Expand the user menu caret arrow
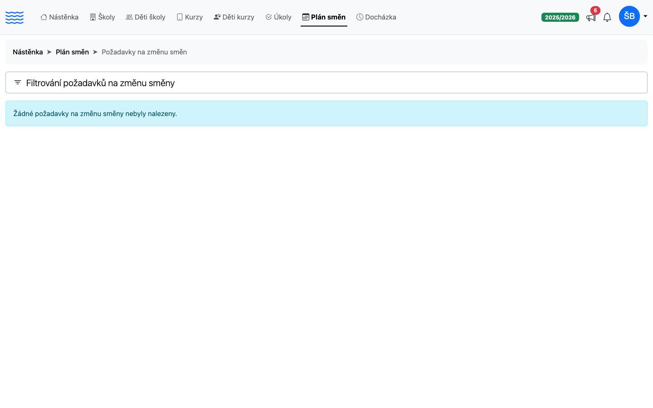 (x=645, y=16)
